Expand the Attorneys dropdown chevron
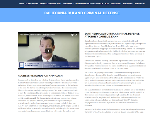The height and width of the screenshot is (113, 150). point(73,4)
